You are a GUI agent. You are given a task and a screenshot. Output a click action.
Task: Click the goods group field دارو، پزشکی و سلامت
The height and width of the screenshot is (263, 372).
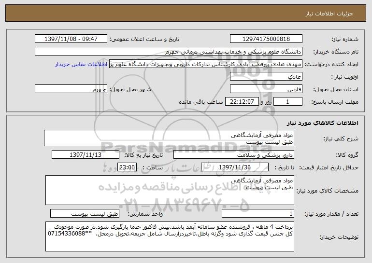[x=234, y=155]
